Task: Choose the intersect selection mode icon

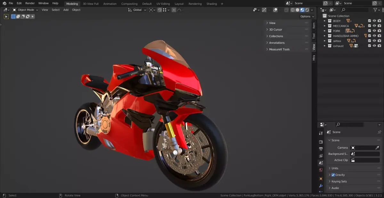Action: [32, 16]
